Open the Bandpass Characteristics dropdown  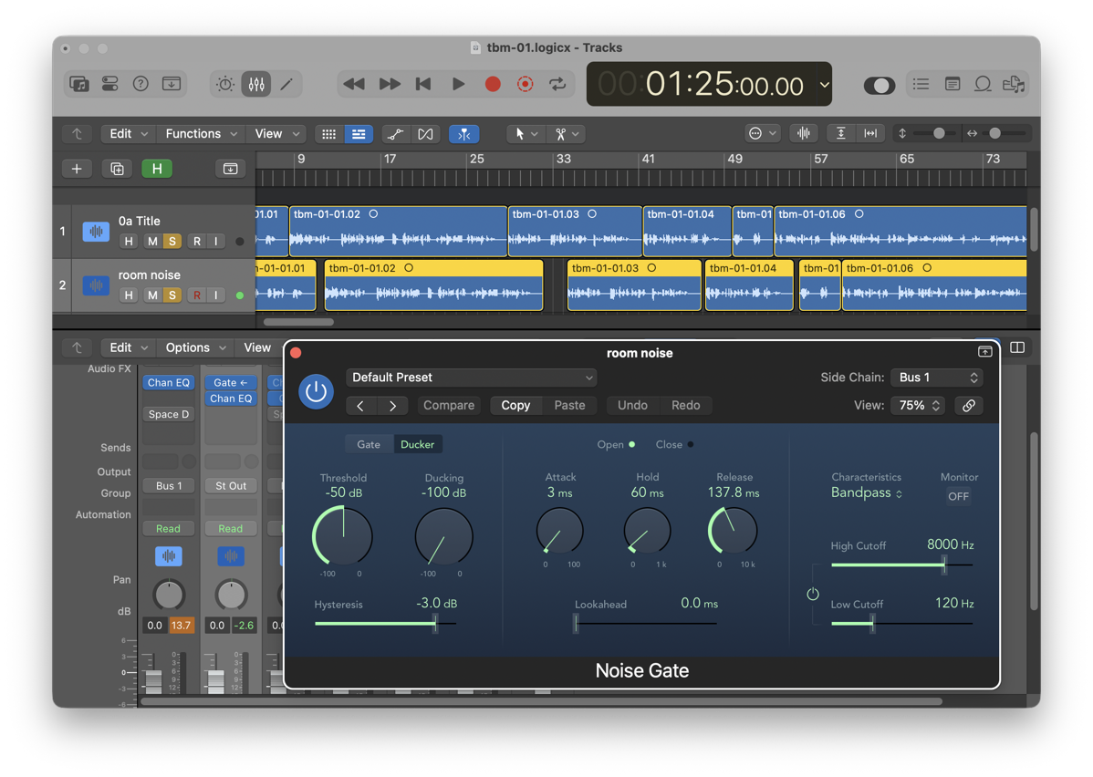coord(865,492)
